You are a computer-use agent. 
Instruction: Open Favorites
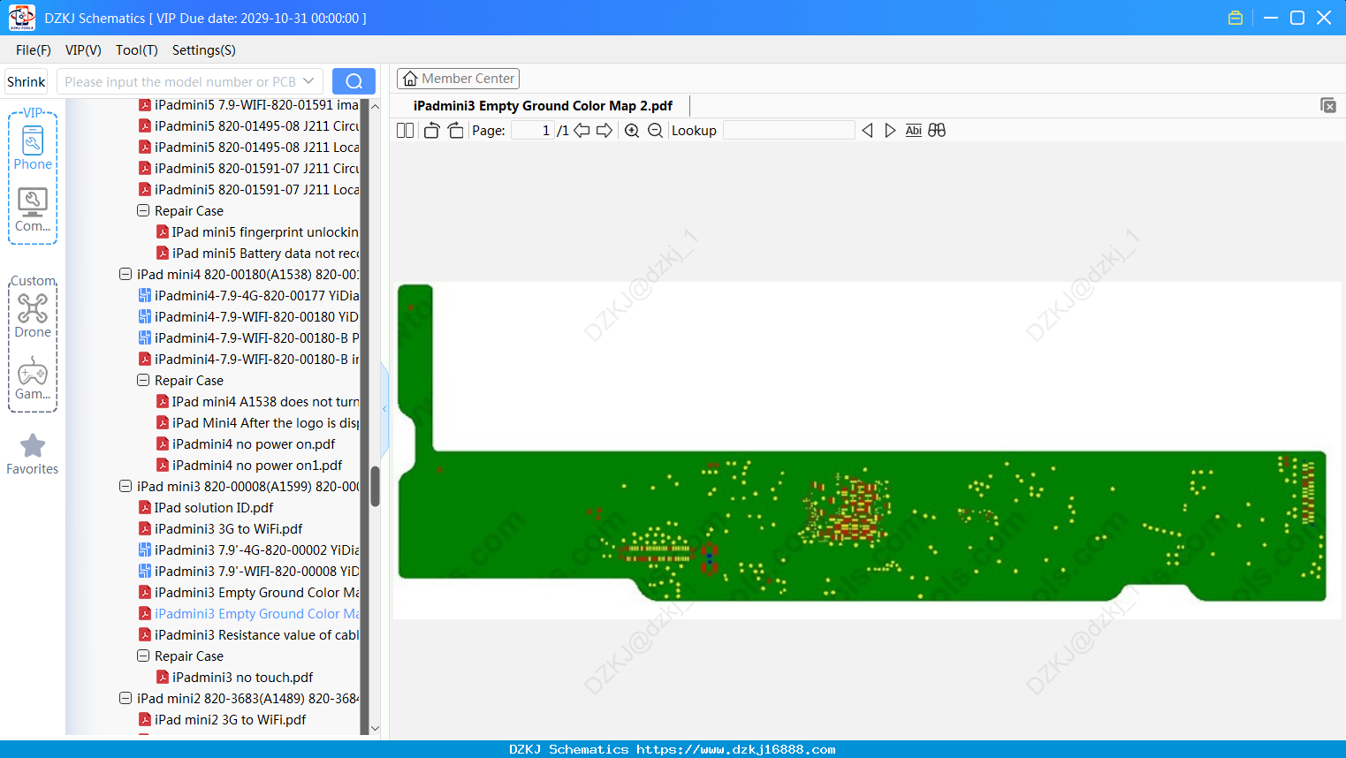tap(33, 454)
